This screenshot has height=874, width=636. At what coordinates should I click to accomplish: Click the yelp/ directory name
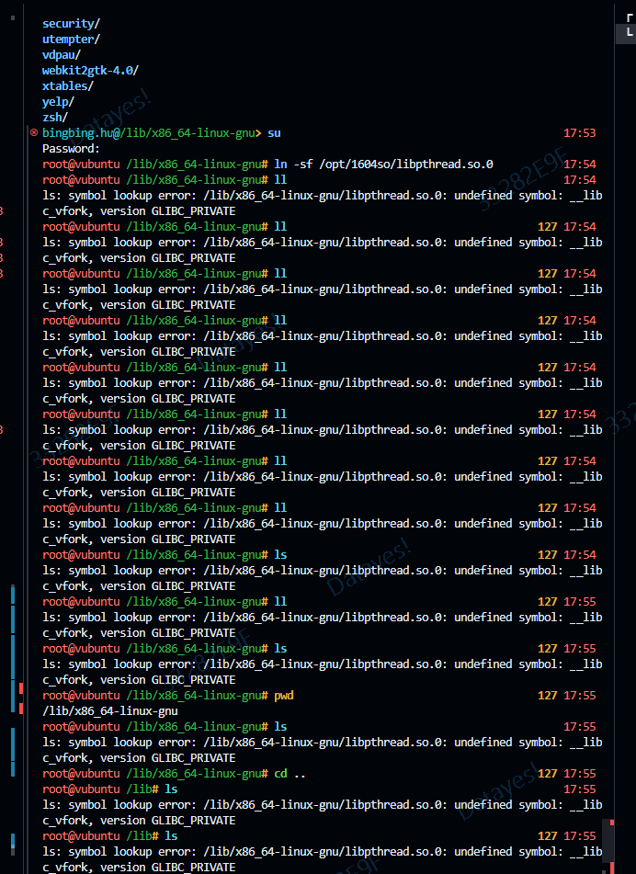coord(58,101)
